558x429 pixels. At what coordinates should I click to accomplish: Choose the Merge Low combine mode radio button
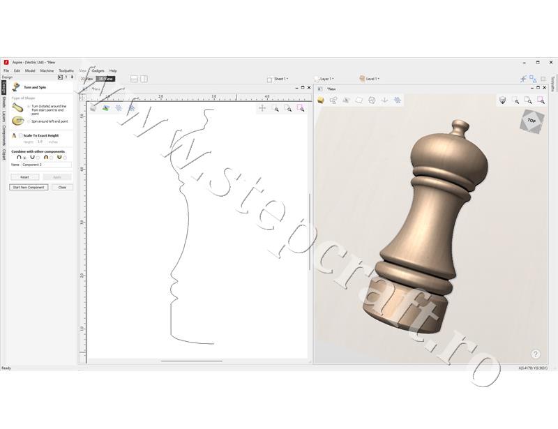click(65, 158)
